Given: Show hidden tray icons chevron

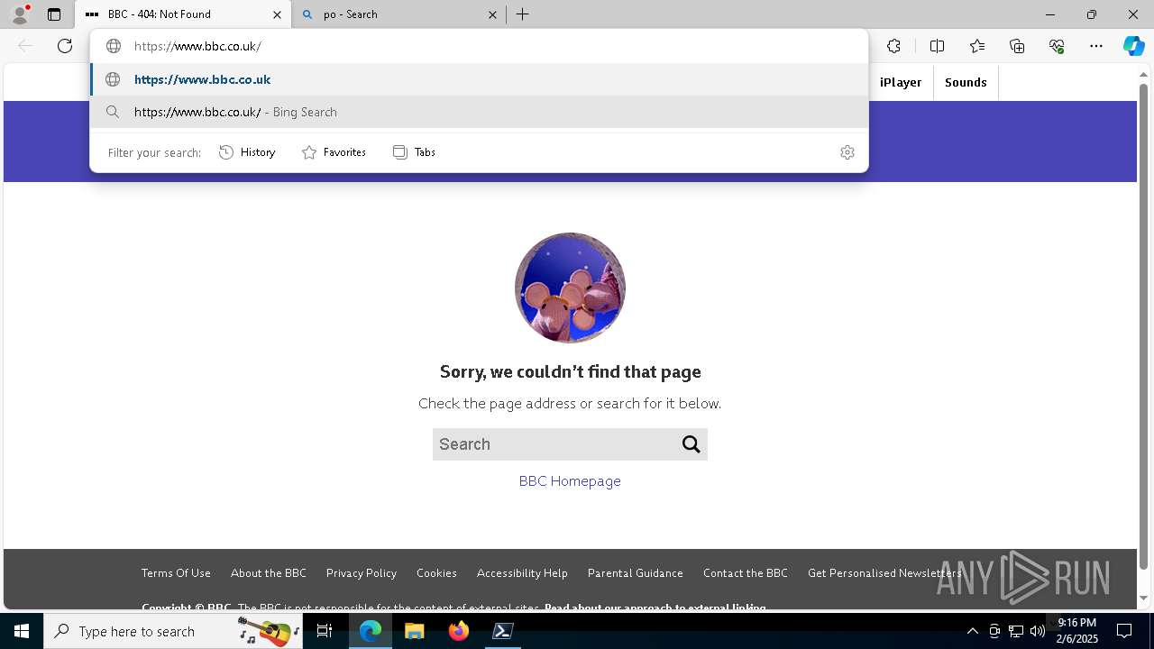Looking at the screenshot, I should pos(973,631).
